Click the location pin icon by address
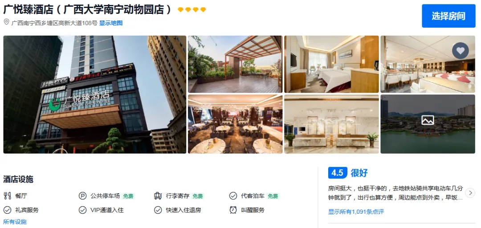Viewport: 481px width, 228px height. click(6, 22)
